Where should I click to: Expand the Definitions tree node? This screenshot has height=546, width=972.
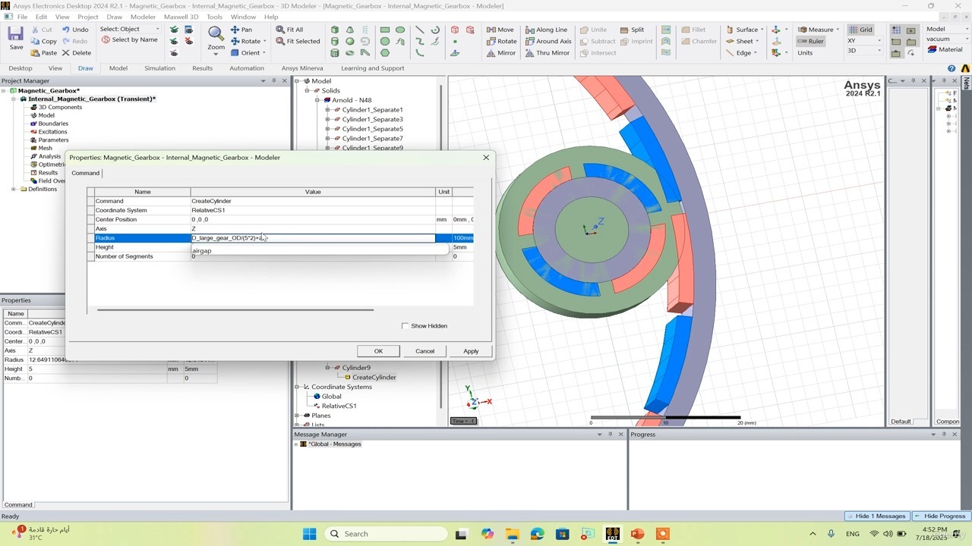coord(14,189)
